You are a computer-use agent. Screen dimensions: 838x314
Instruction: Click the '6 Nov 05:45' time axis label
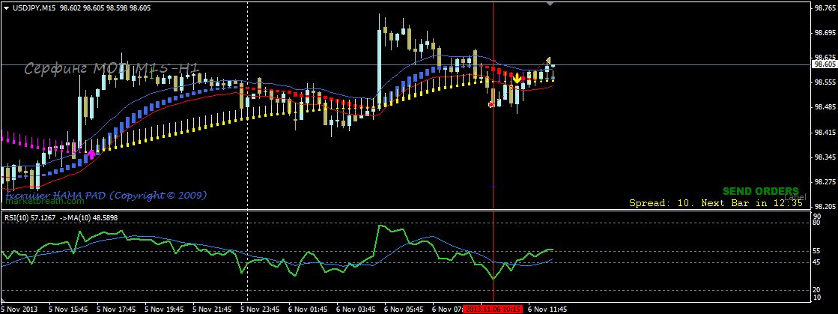point(404,310)
